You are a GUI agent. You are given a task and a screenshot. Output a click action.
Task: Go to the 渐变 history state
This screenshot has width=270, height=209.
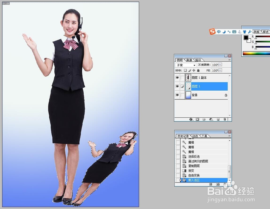[x=204, y=171]
